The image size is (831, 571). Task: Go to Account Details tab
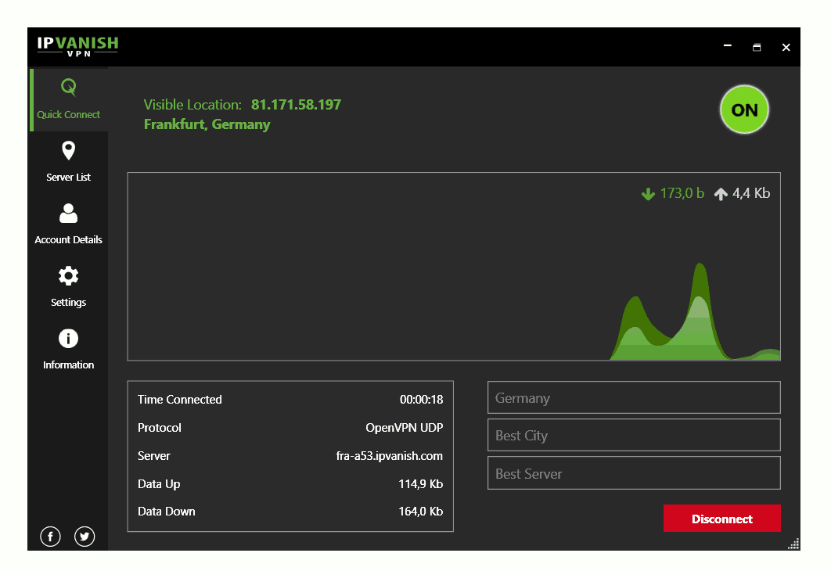(69, 224)
